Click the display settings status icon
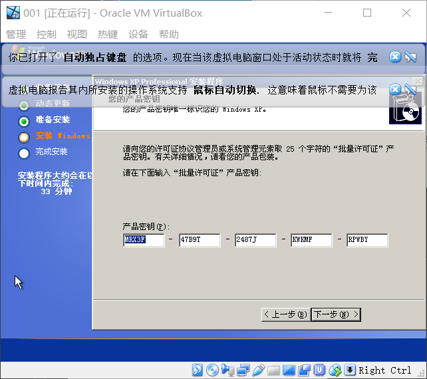The height and width of the screenshot is (379, 427). (289, 370)
